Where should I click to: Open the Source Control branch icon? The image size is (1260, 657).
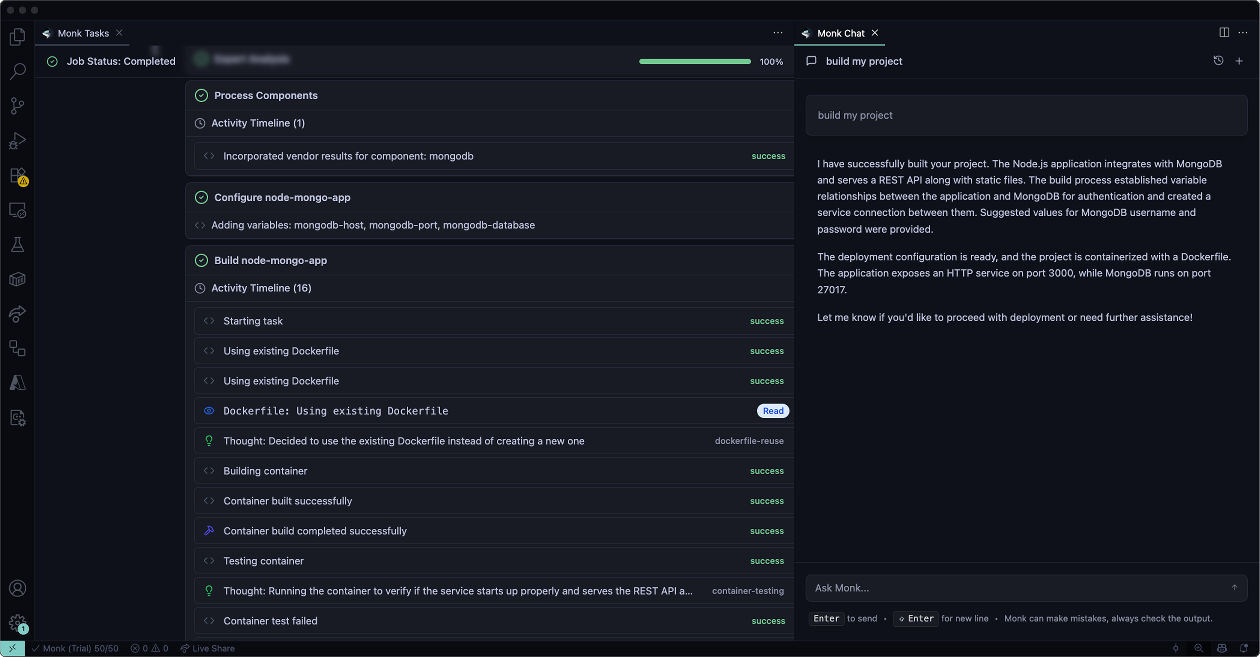point(18,106)
